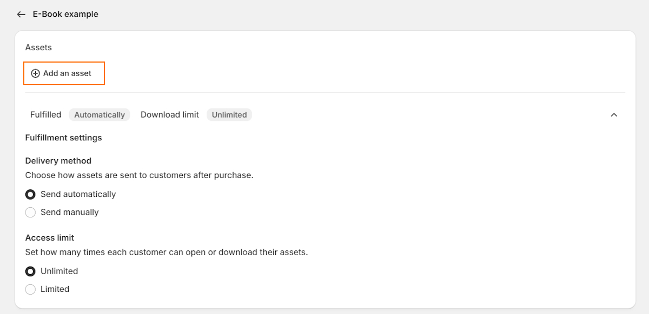
Task: Collapse the fulfillment settings with the chevron
Action: point(614,115)
